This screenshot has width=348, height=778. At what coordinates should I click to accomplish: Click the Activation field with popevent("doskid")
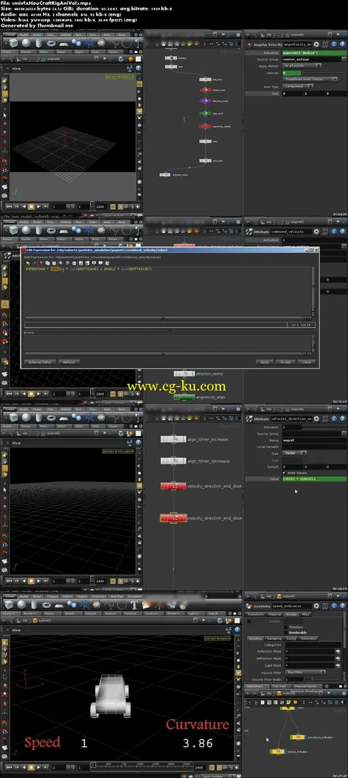314,52
